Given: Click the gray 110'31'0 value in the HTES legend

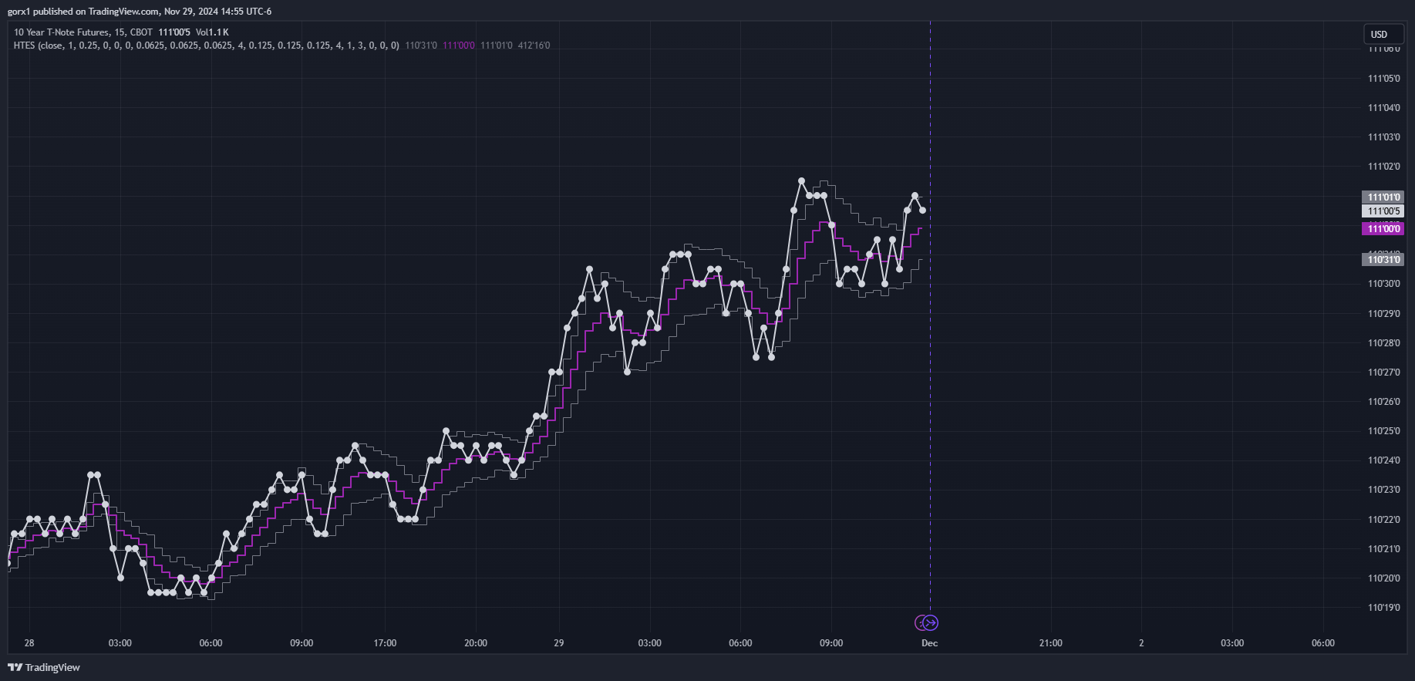Looking at the screenshot, I should [421, 46].
